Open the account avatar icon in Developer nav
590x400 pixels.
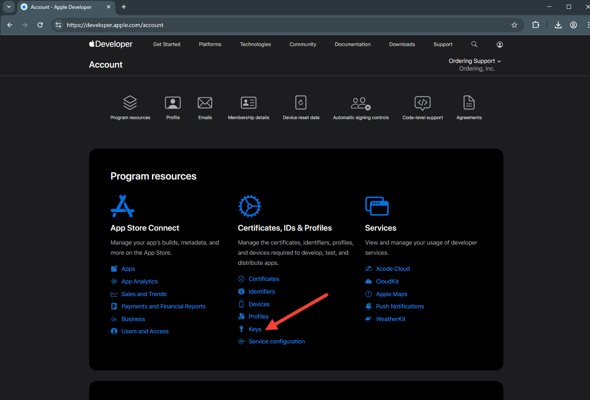point(500,44)
